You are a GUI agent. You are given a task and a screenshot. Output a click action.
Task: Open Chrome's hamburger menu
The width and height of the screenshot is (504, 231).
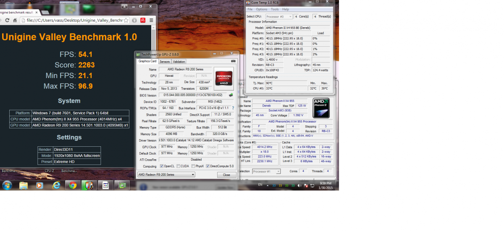click(x=151, y=20)
